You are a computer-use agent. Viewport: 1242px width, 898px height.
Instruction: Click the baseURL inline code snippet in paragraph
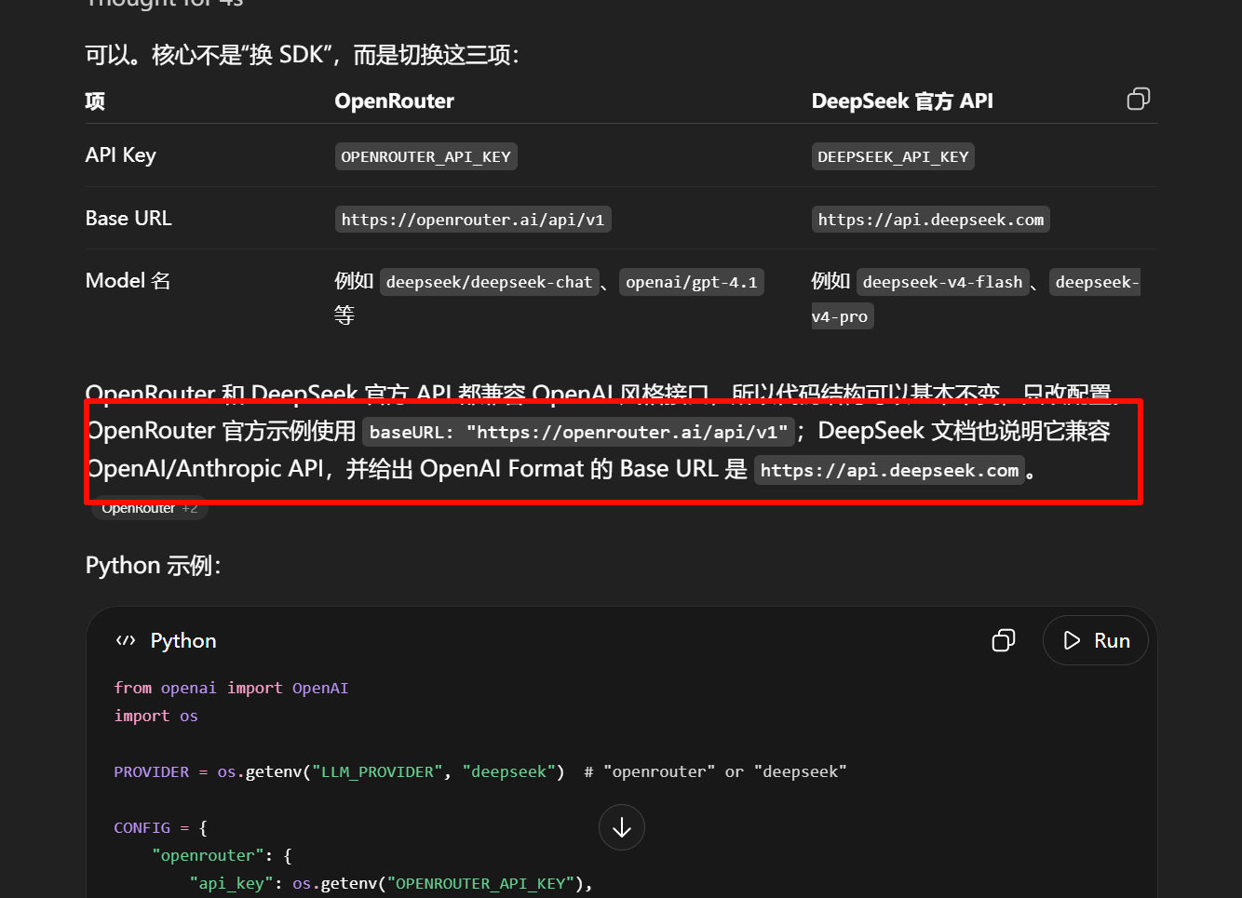click(x=579, y=432)
